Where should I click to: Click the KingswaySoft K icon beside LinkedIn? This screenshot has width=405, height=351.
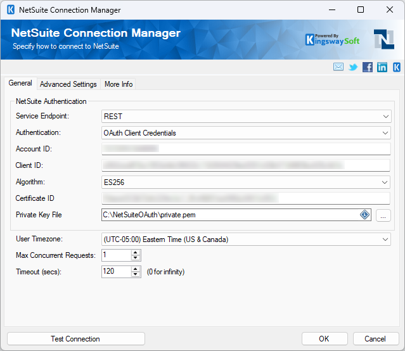(x=397, y=67)
